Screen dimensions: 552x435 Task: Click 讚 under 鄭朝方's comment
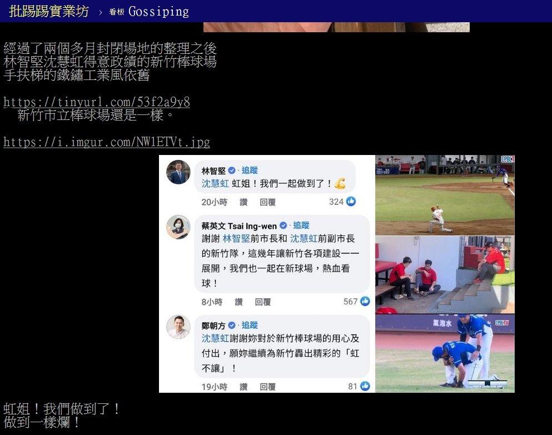tap(243, 387)
